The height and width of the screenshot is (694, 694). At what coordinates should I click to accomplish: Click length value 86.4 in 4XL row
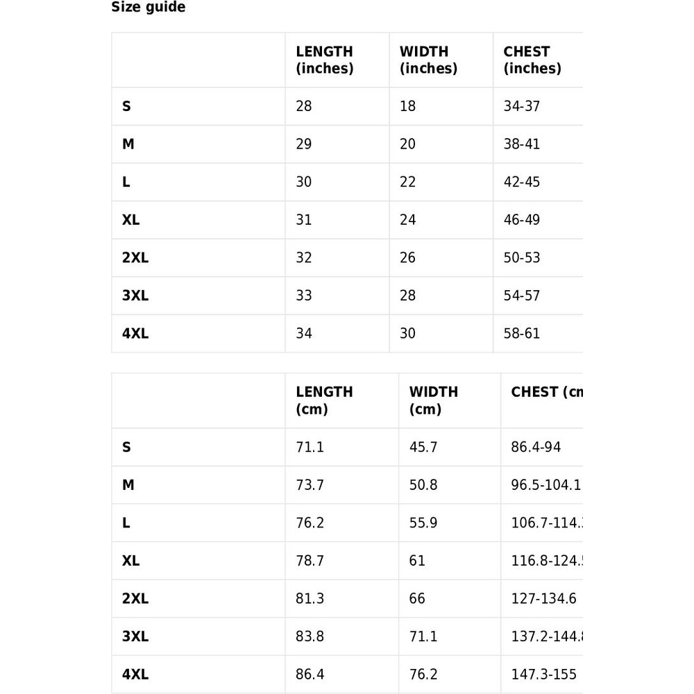[310, 674]
